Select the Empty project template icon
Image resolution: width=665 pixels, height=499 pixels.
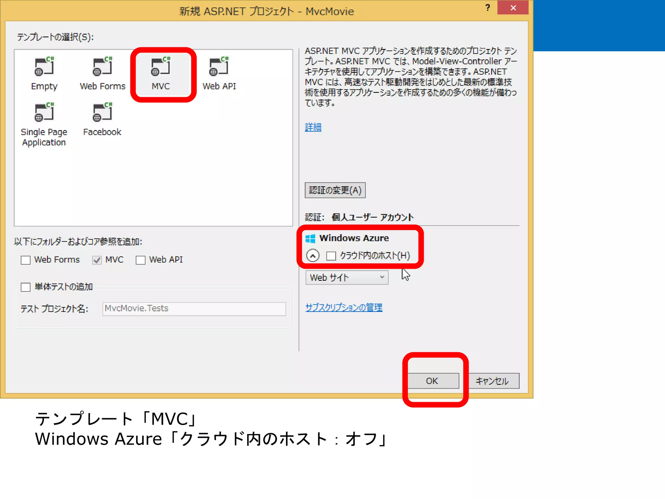[44, 66]
